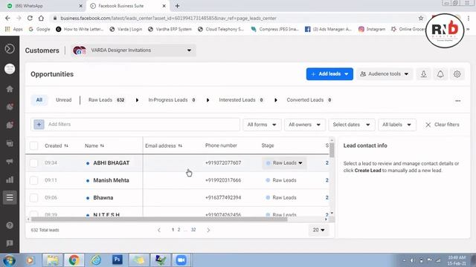Select the All leads tab

(39, 100)
